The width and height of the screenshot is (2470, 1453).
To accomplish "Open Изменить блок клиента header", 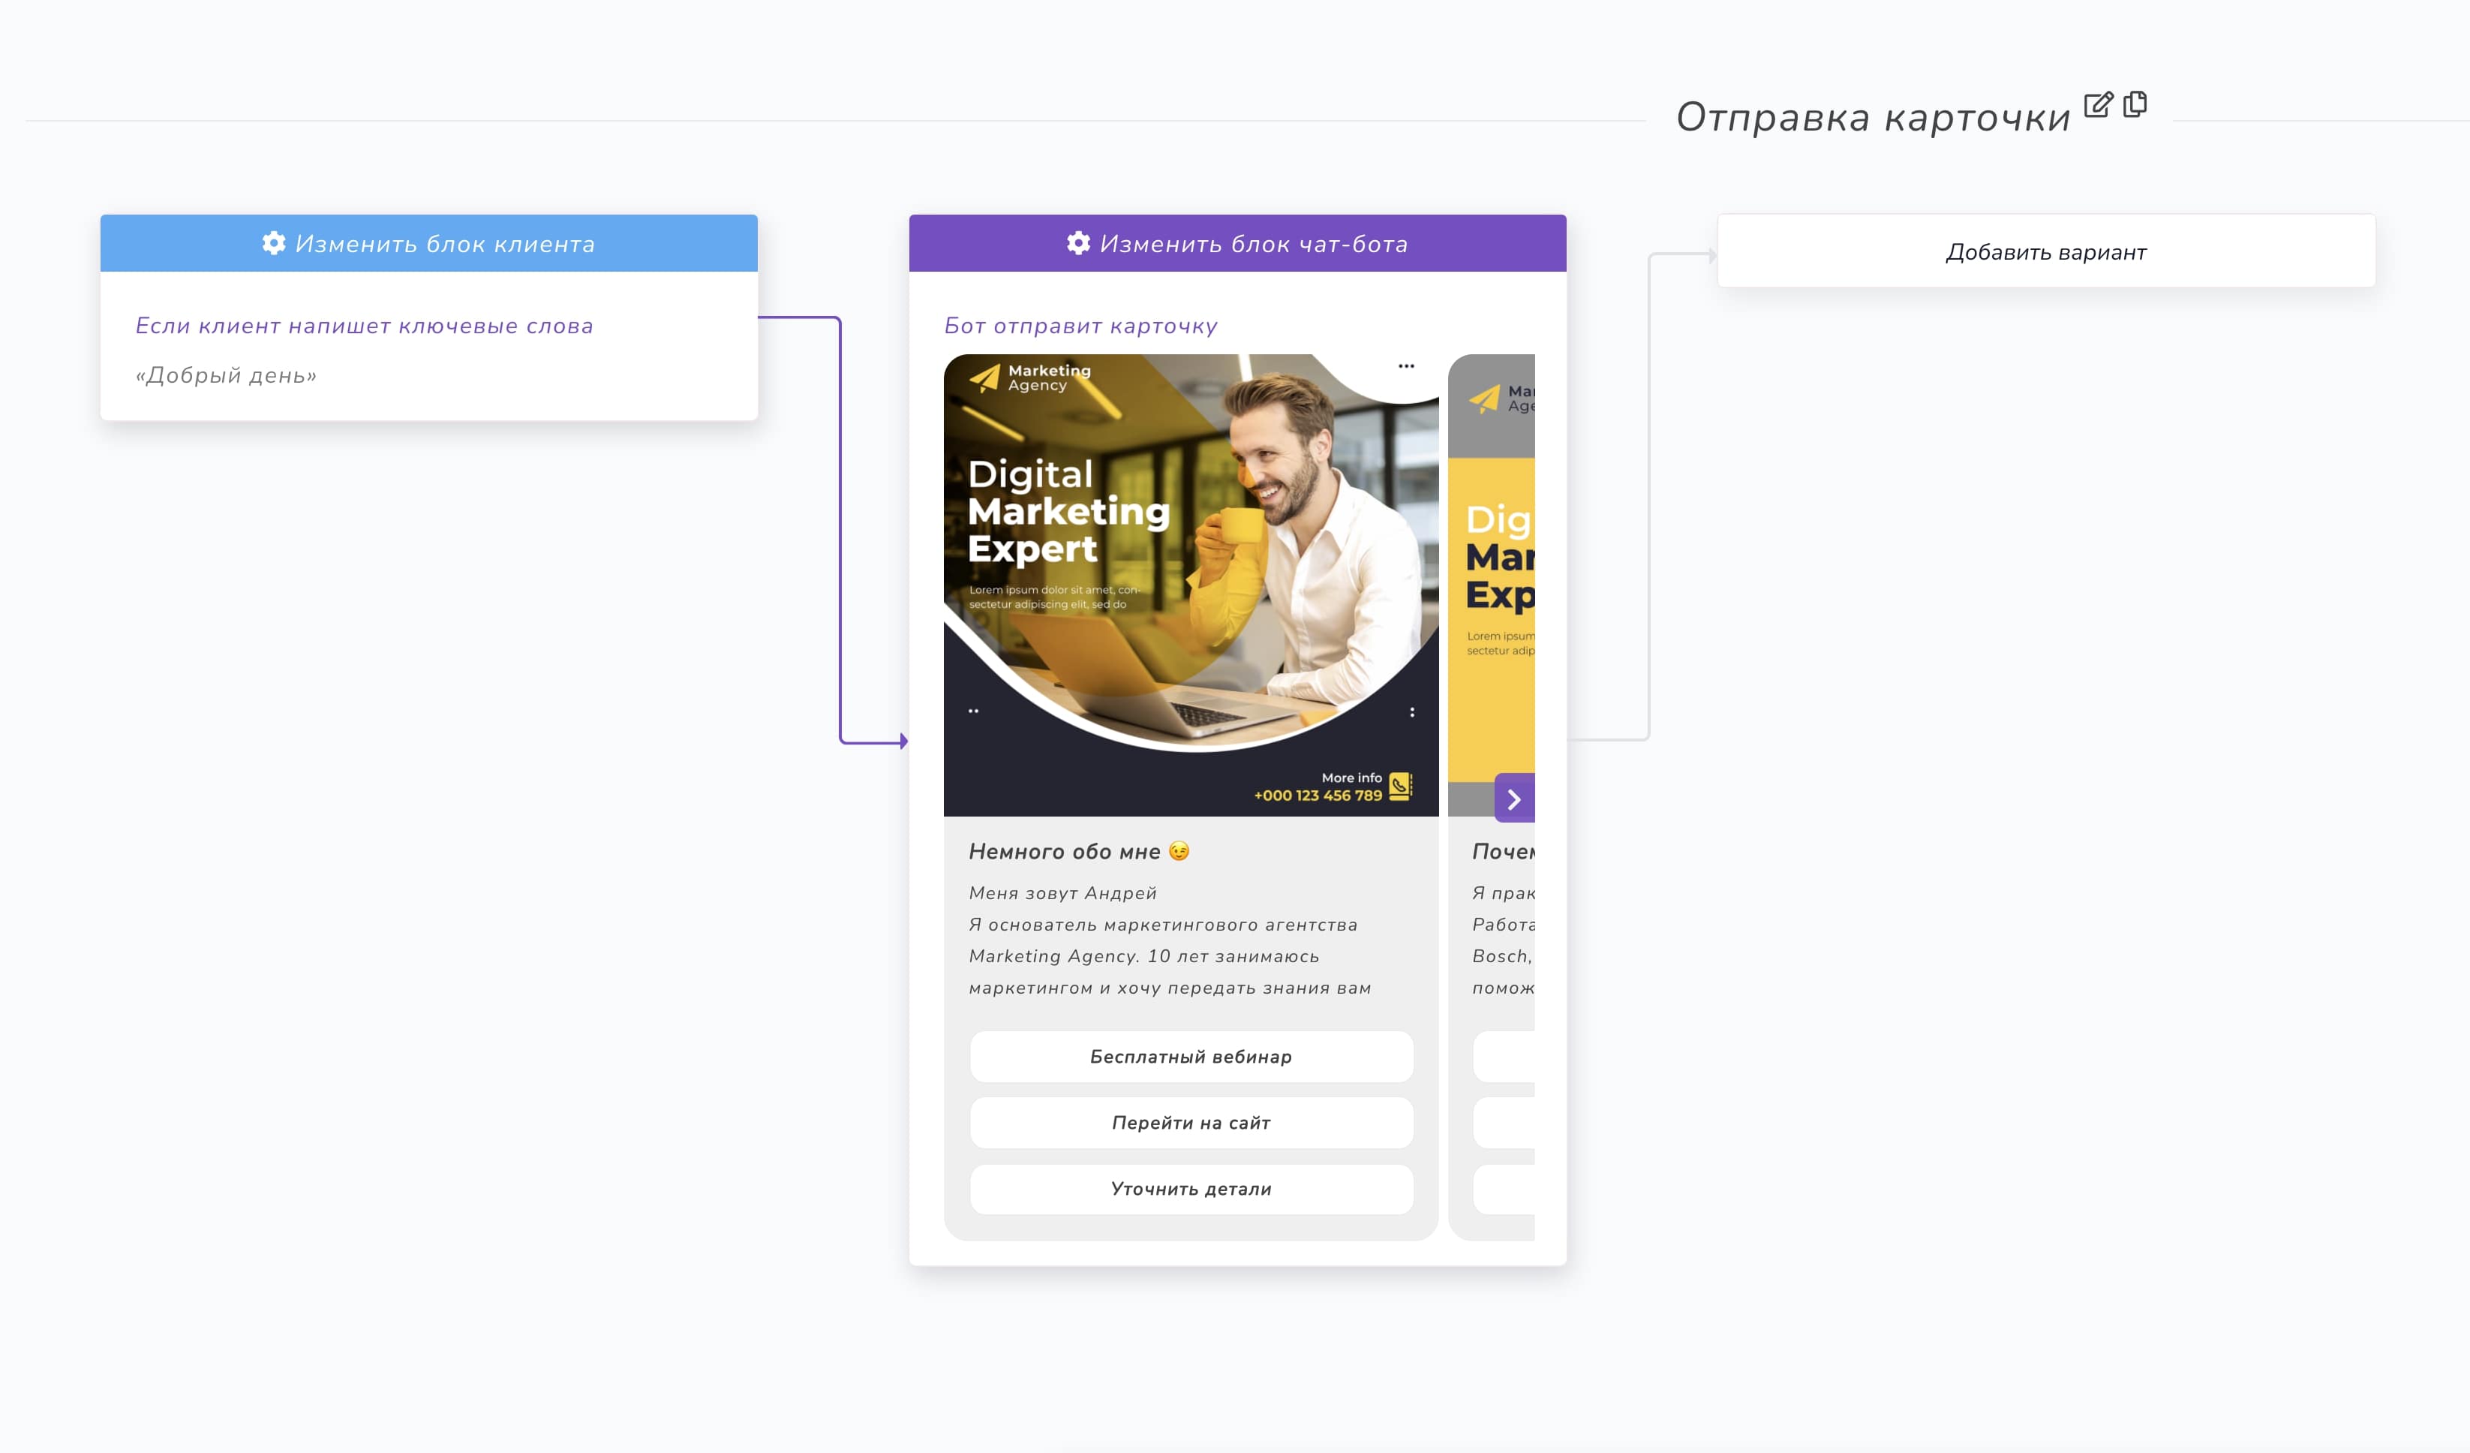I will (445, 243).
